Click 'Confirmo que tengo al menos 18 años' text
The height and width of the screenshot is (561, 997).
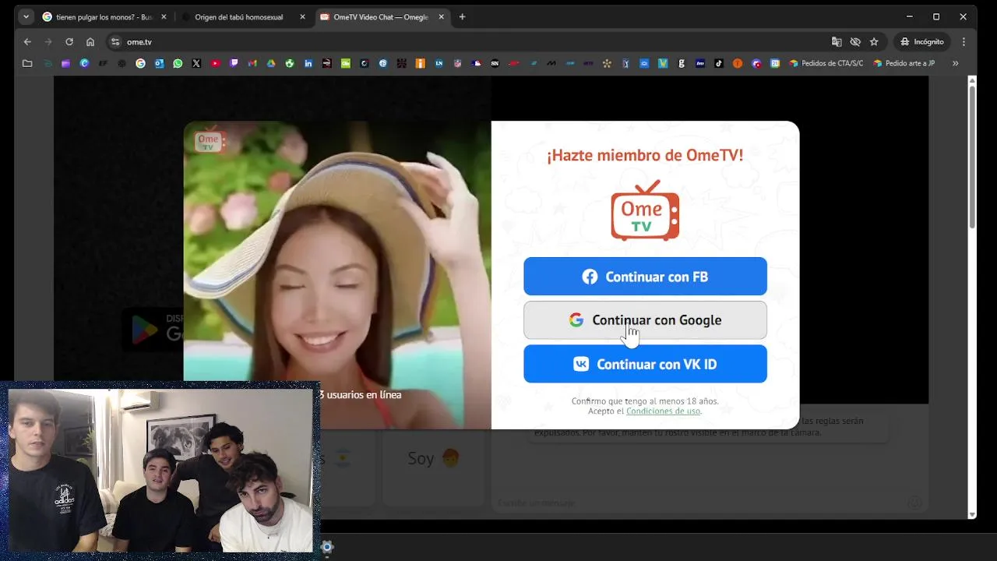tap(645, 401)
